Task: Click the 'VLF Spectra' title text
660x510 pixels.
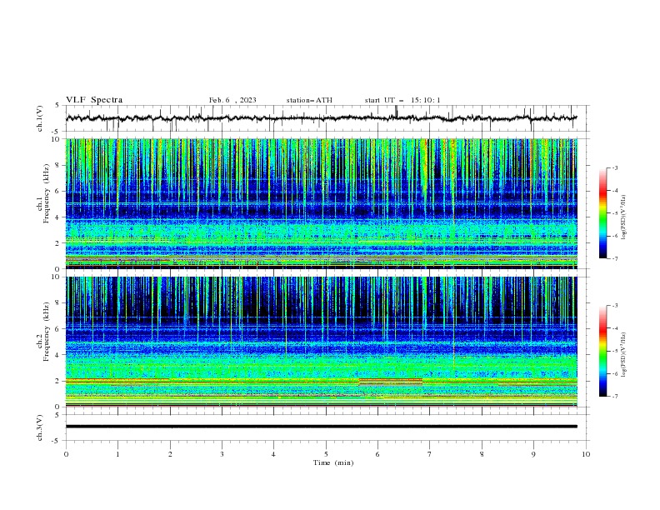Action: coord(94,100)
